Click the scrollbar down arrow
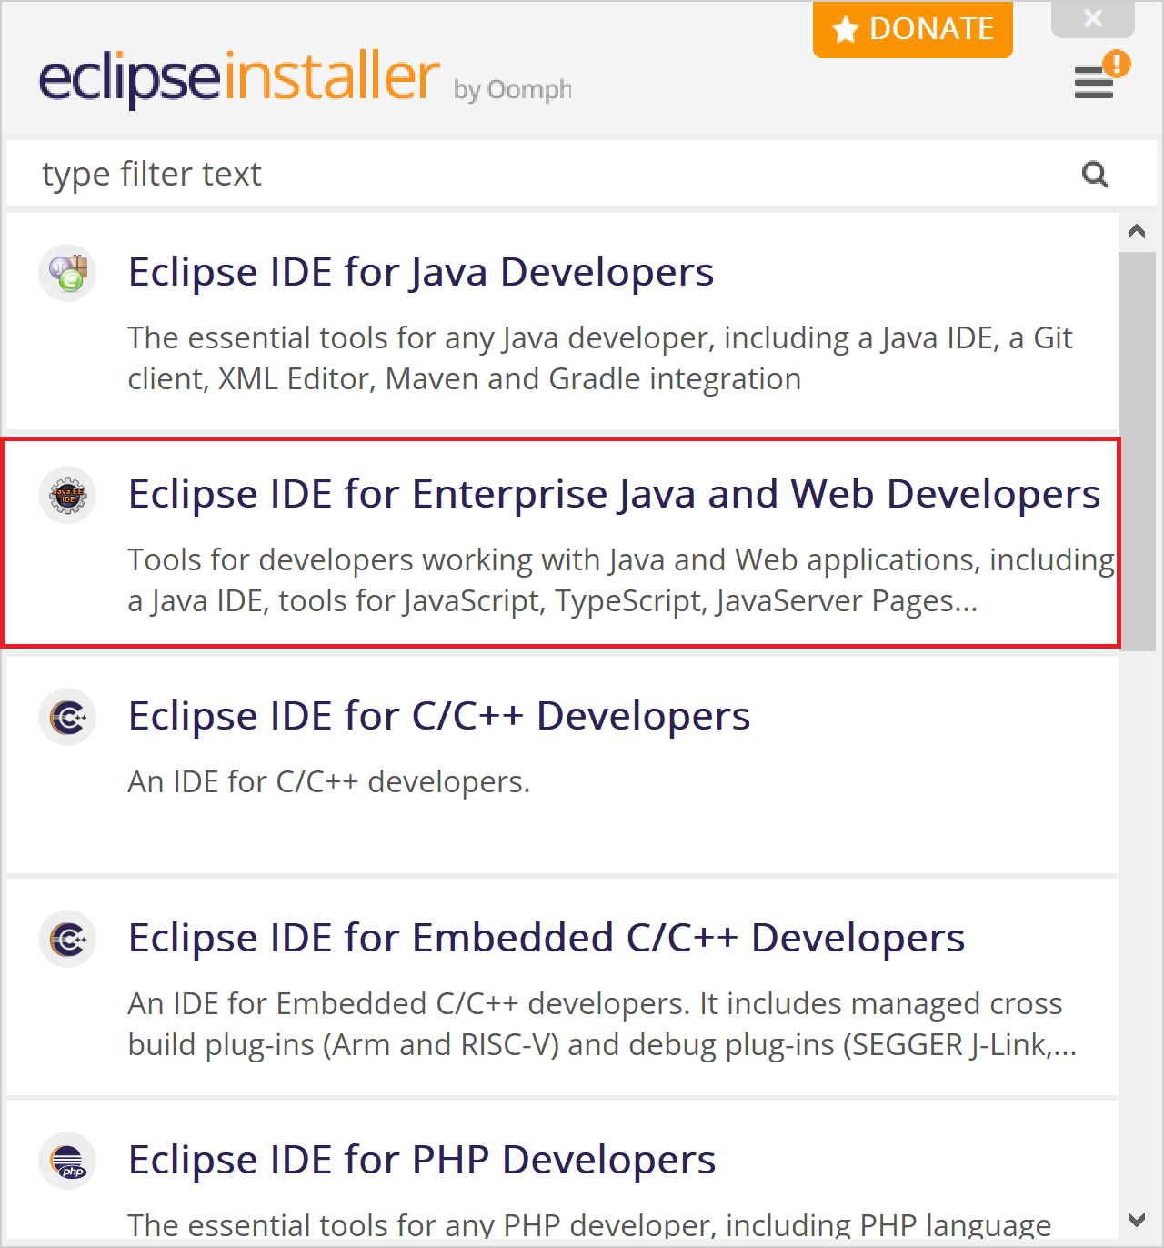The image size is (1164, 1248). point(1137,1220)
